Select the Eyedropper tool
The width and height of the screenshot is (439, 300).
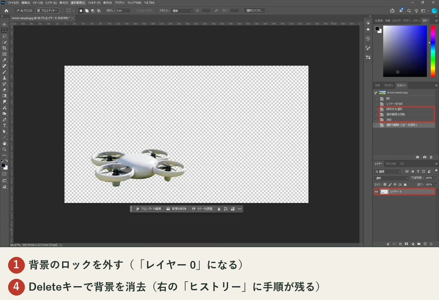pyautogui.click(x=4, y=60)
